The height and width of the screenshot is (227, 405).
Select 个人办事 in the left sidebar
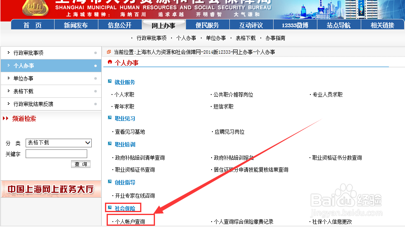pos(51,66)
